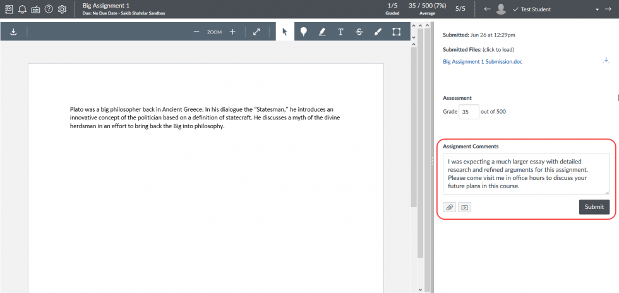619x293 pixels.
Task: Click the document vertical scrollbar
Action: (413, 126)
